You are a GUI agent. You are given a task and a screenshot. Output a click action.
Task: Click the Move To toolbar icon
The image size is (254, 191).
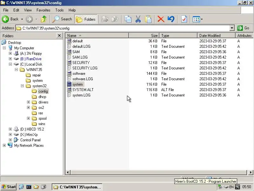tap(105, 19)
